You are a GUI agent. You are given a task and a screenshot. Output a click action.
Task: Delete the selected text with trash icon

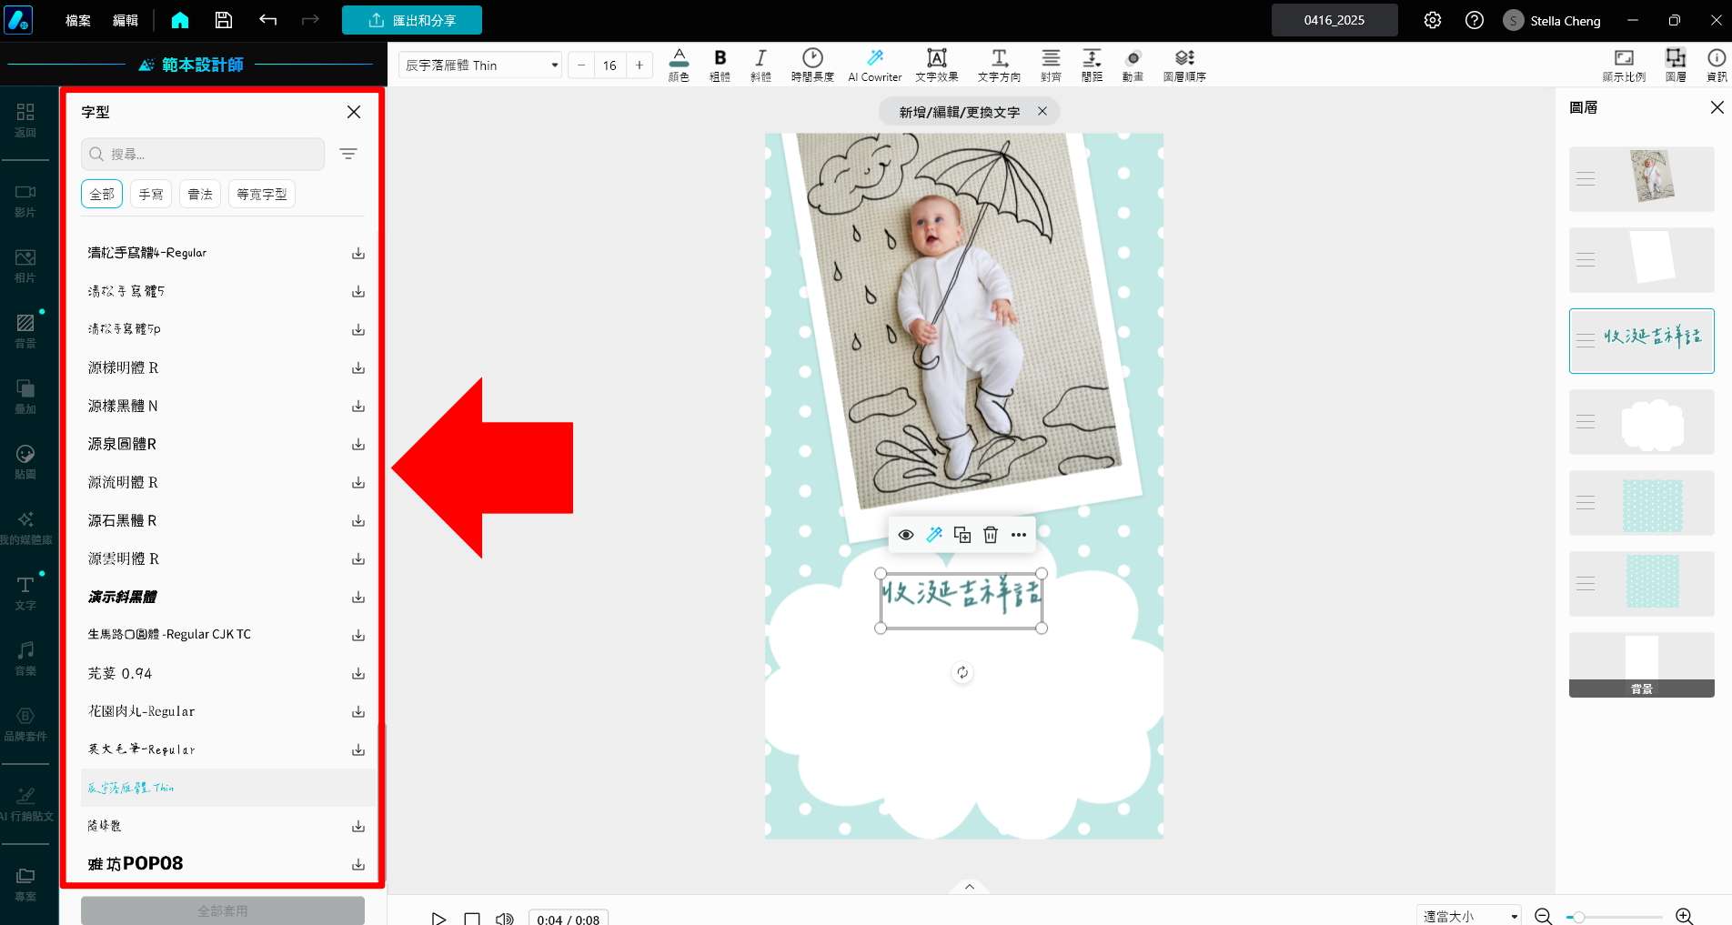click(x=991, y=535)
